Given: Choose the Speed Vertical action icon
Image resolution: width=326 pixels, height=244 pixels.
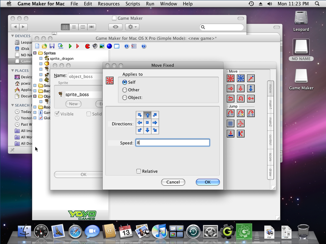Looking at the screenshot, I should click(x=241, y=89).
